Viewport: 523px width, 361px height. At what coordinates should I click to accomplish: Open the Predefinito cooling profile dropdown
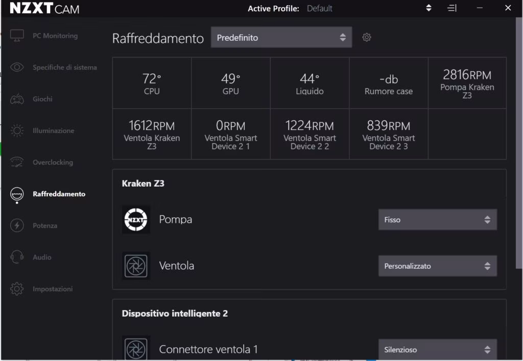[x=281, y=37]
